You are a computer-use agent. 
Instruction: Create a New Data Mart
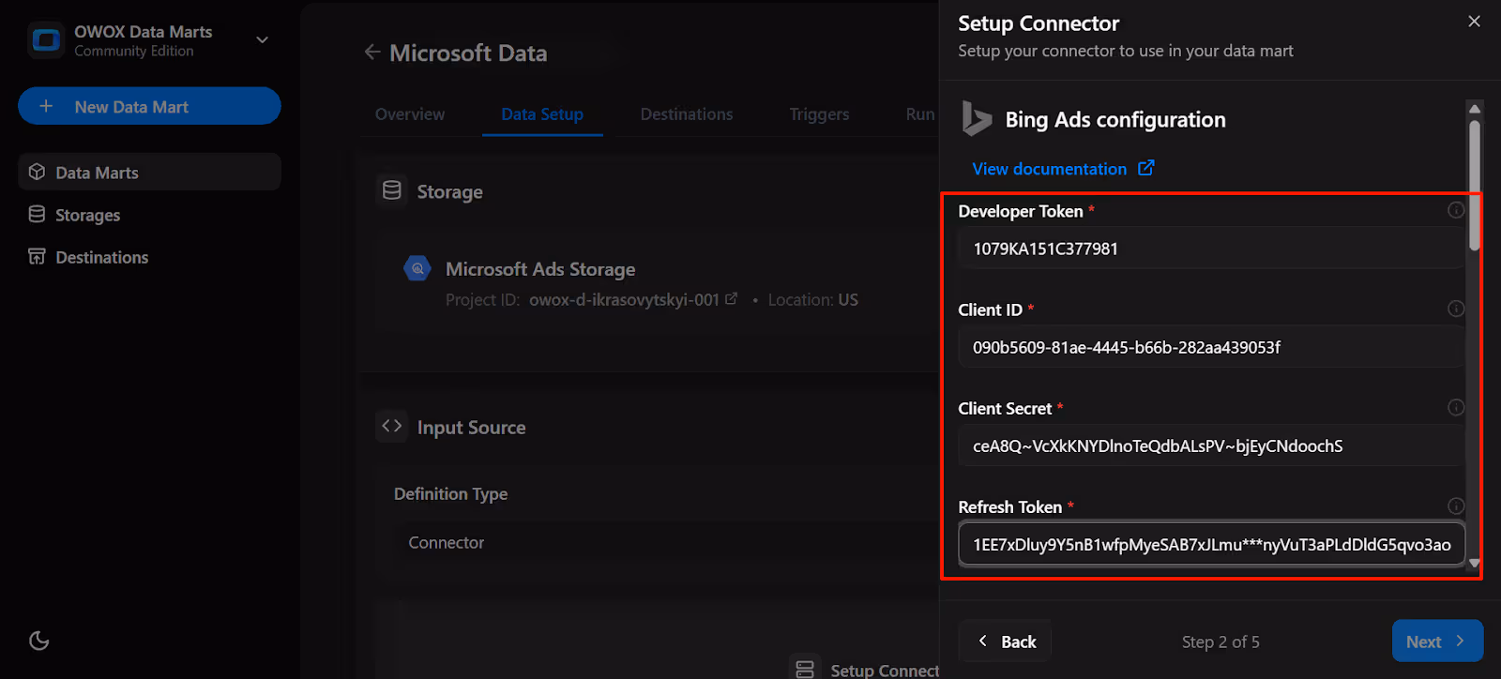coord(149,106)
